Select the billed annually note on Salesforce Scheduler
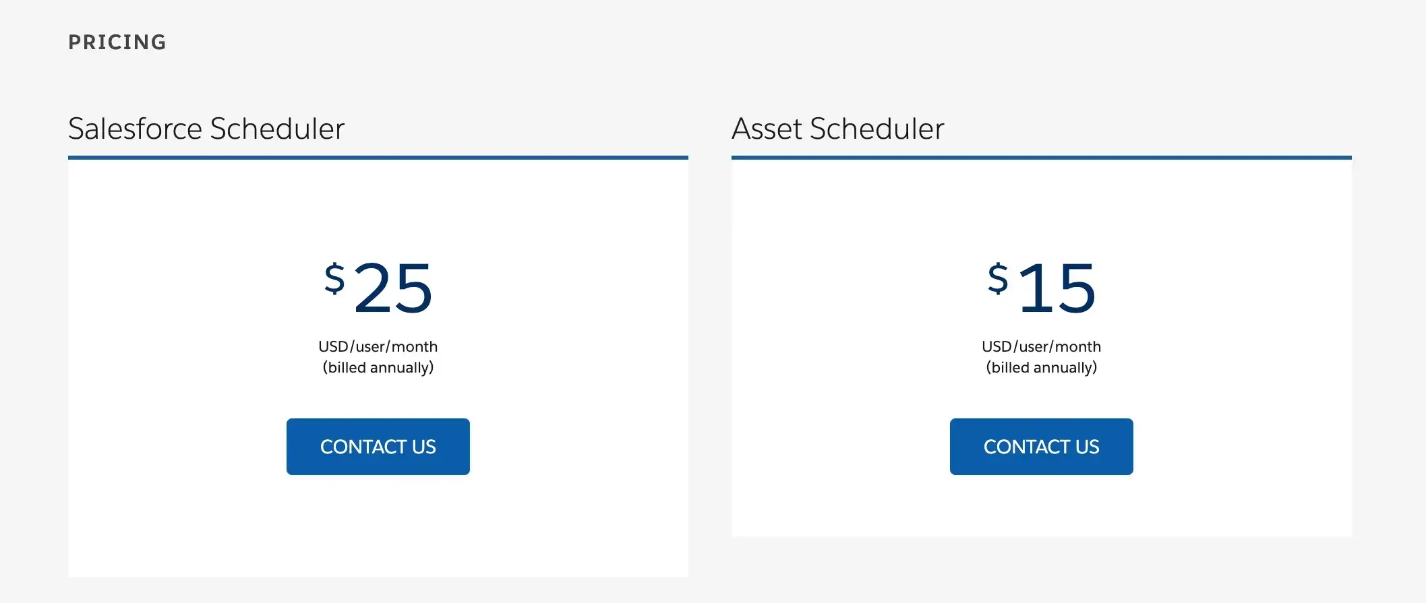1426x603 pixels. click(378, 368)
